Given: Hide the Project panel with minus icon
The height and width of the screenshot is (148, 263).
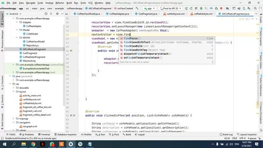Looking at the screenshot, I should coord(62,14).
